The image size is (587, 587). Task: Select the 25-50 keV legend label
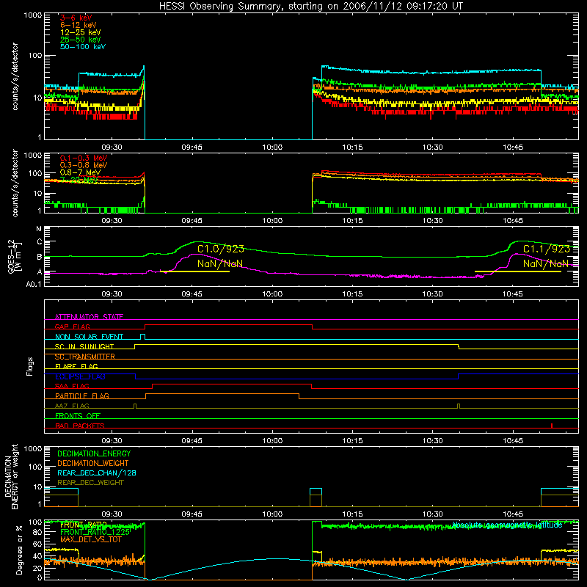(x=80, y=40)
